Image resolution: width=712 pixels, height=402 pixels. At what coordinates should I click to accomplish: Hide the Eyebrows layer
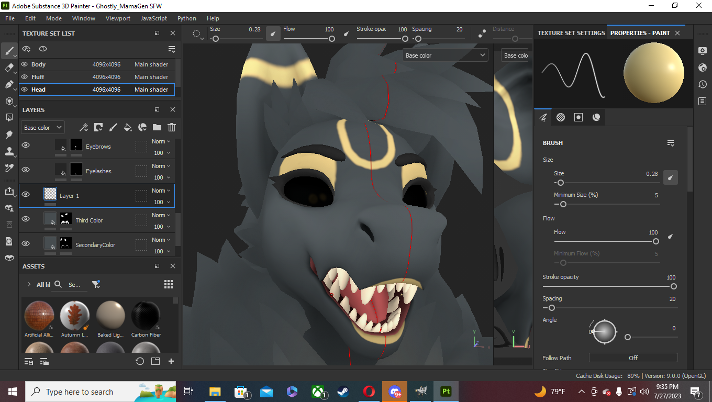click(x=25, y=145)
